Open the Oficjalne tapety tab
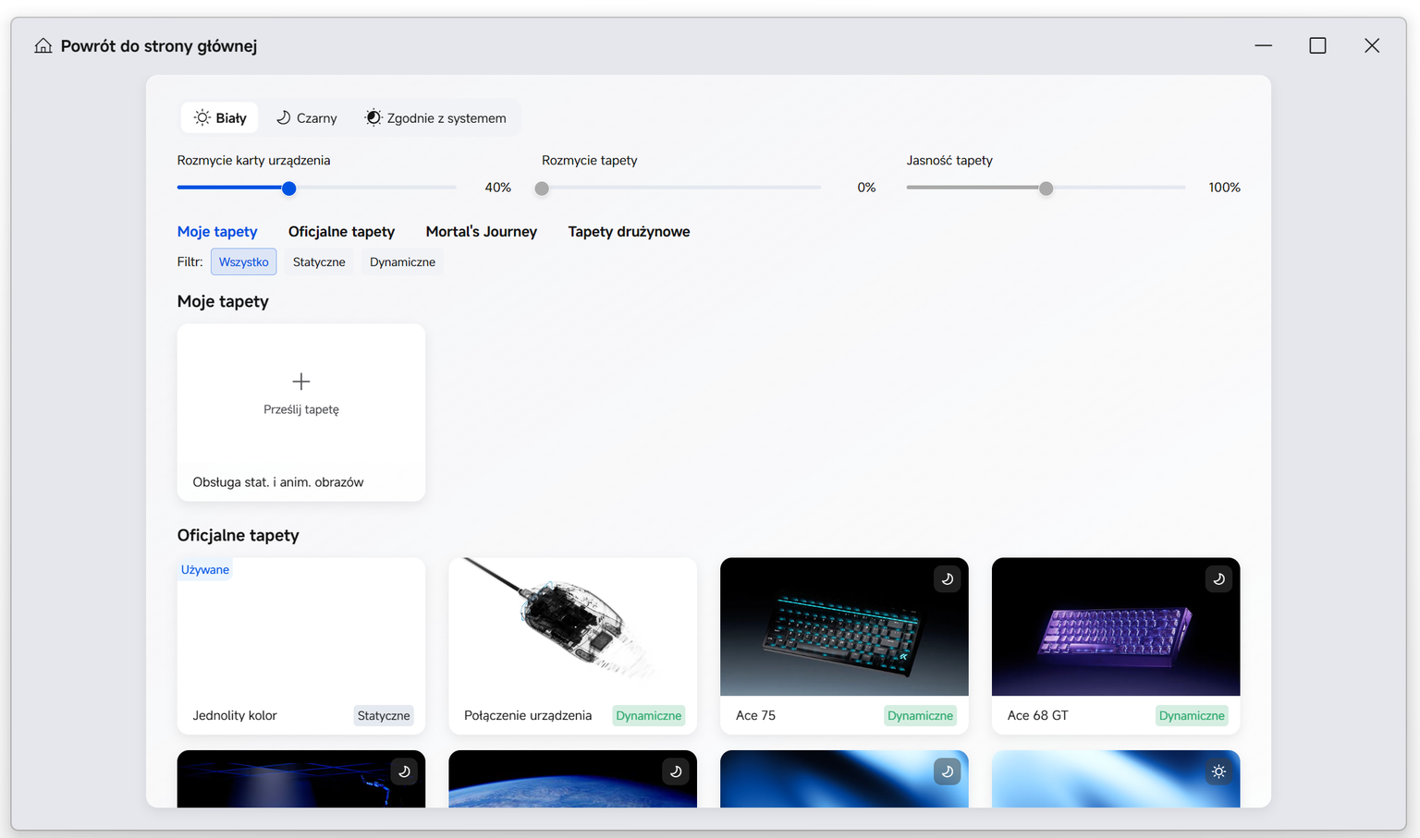 341,232
